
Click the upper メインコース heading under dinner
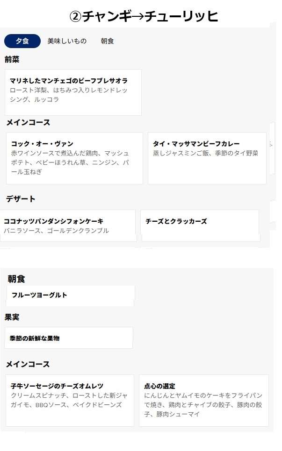pos(28,122)
